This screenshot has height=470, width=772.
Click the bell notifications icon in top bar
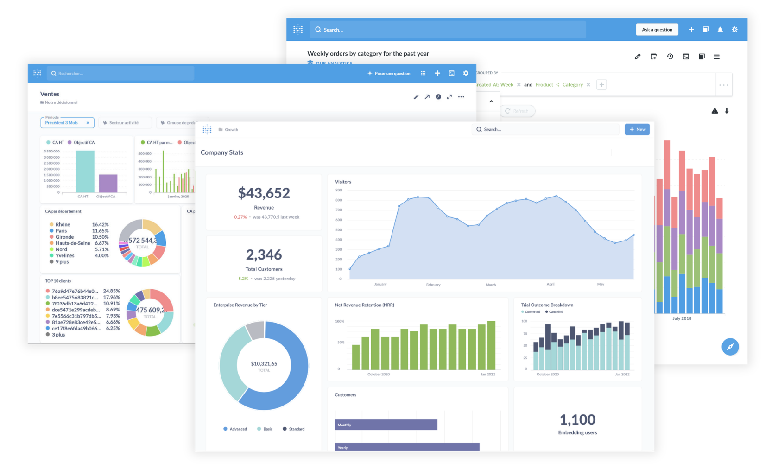click(720, 30)
